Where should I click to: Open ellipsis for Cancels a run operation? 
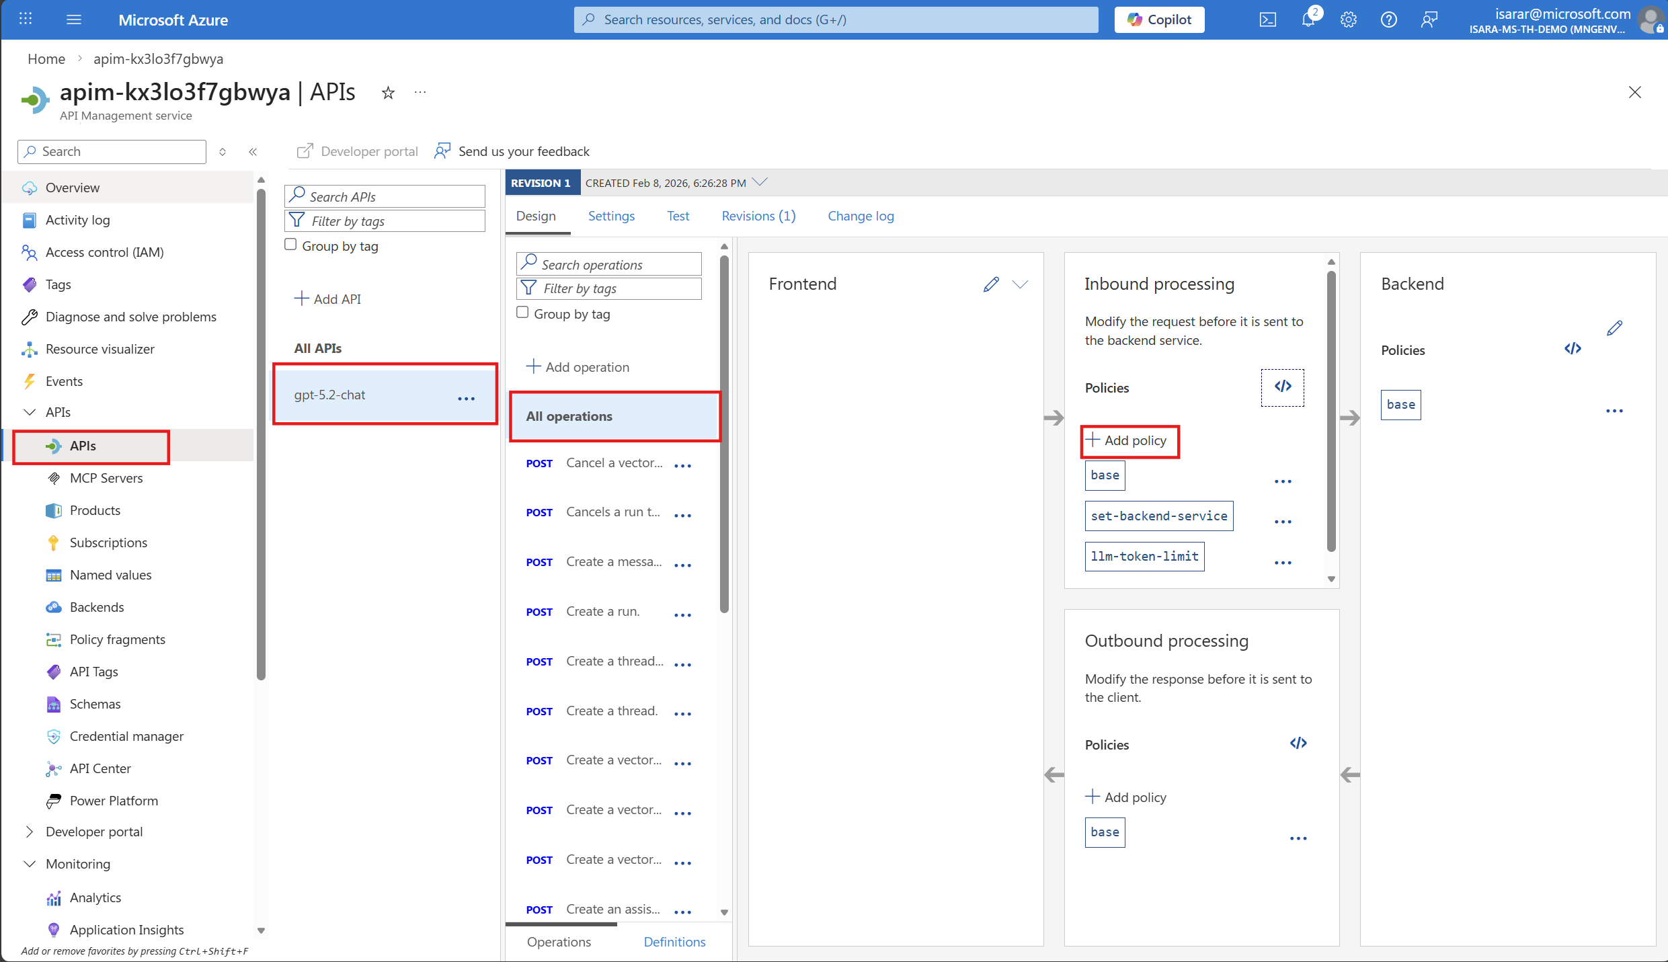[x=682, y=515]
